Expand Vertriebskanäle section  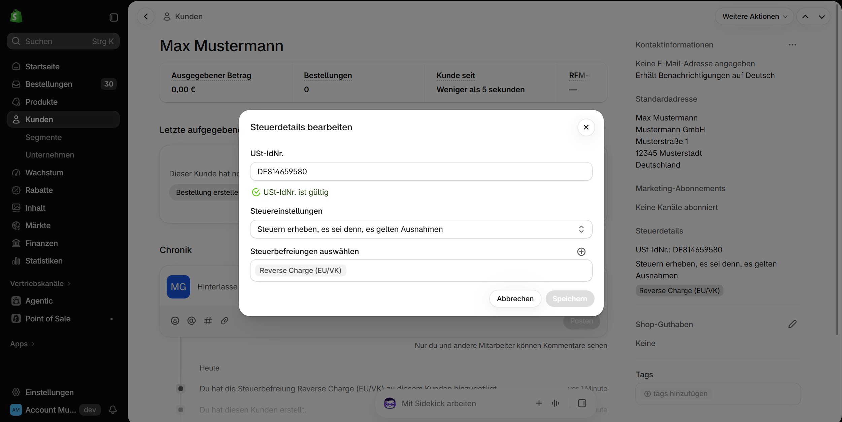click(40, 284)
